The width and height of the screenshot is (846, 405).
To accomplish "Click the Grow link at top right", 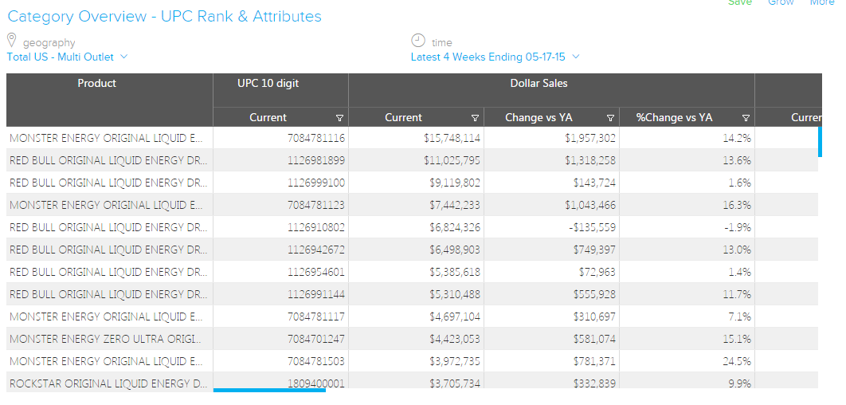I will tap(781, 3).
